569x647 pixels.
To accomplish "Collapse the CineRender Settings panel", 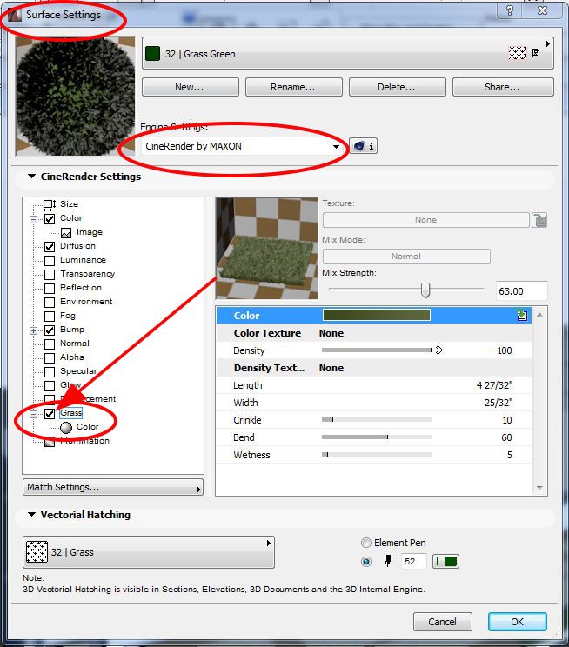I will pos(31,177).
